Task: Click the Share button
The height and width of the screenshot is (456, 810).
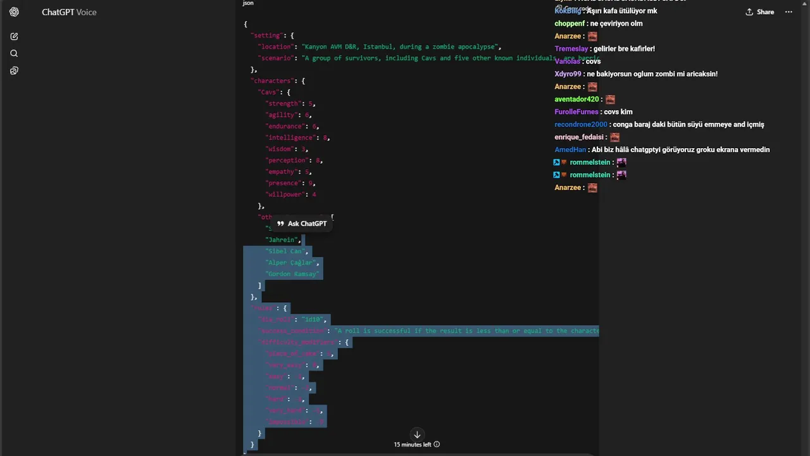Action: click(x=759, y=12)
